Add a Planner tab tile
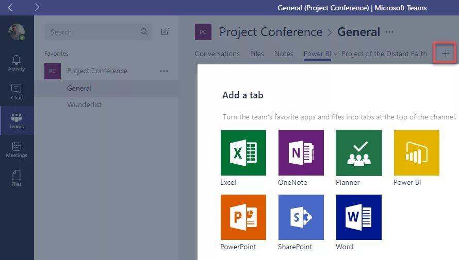Viewport: 459px width, 260px height. point(359,153)
